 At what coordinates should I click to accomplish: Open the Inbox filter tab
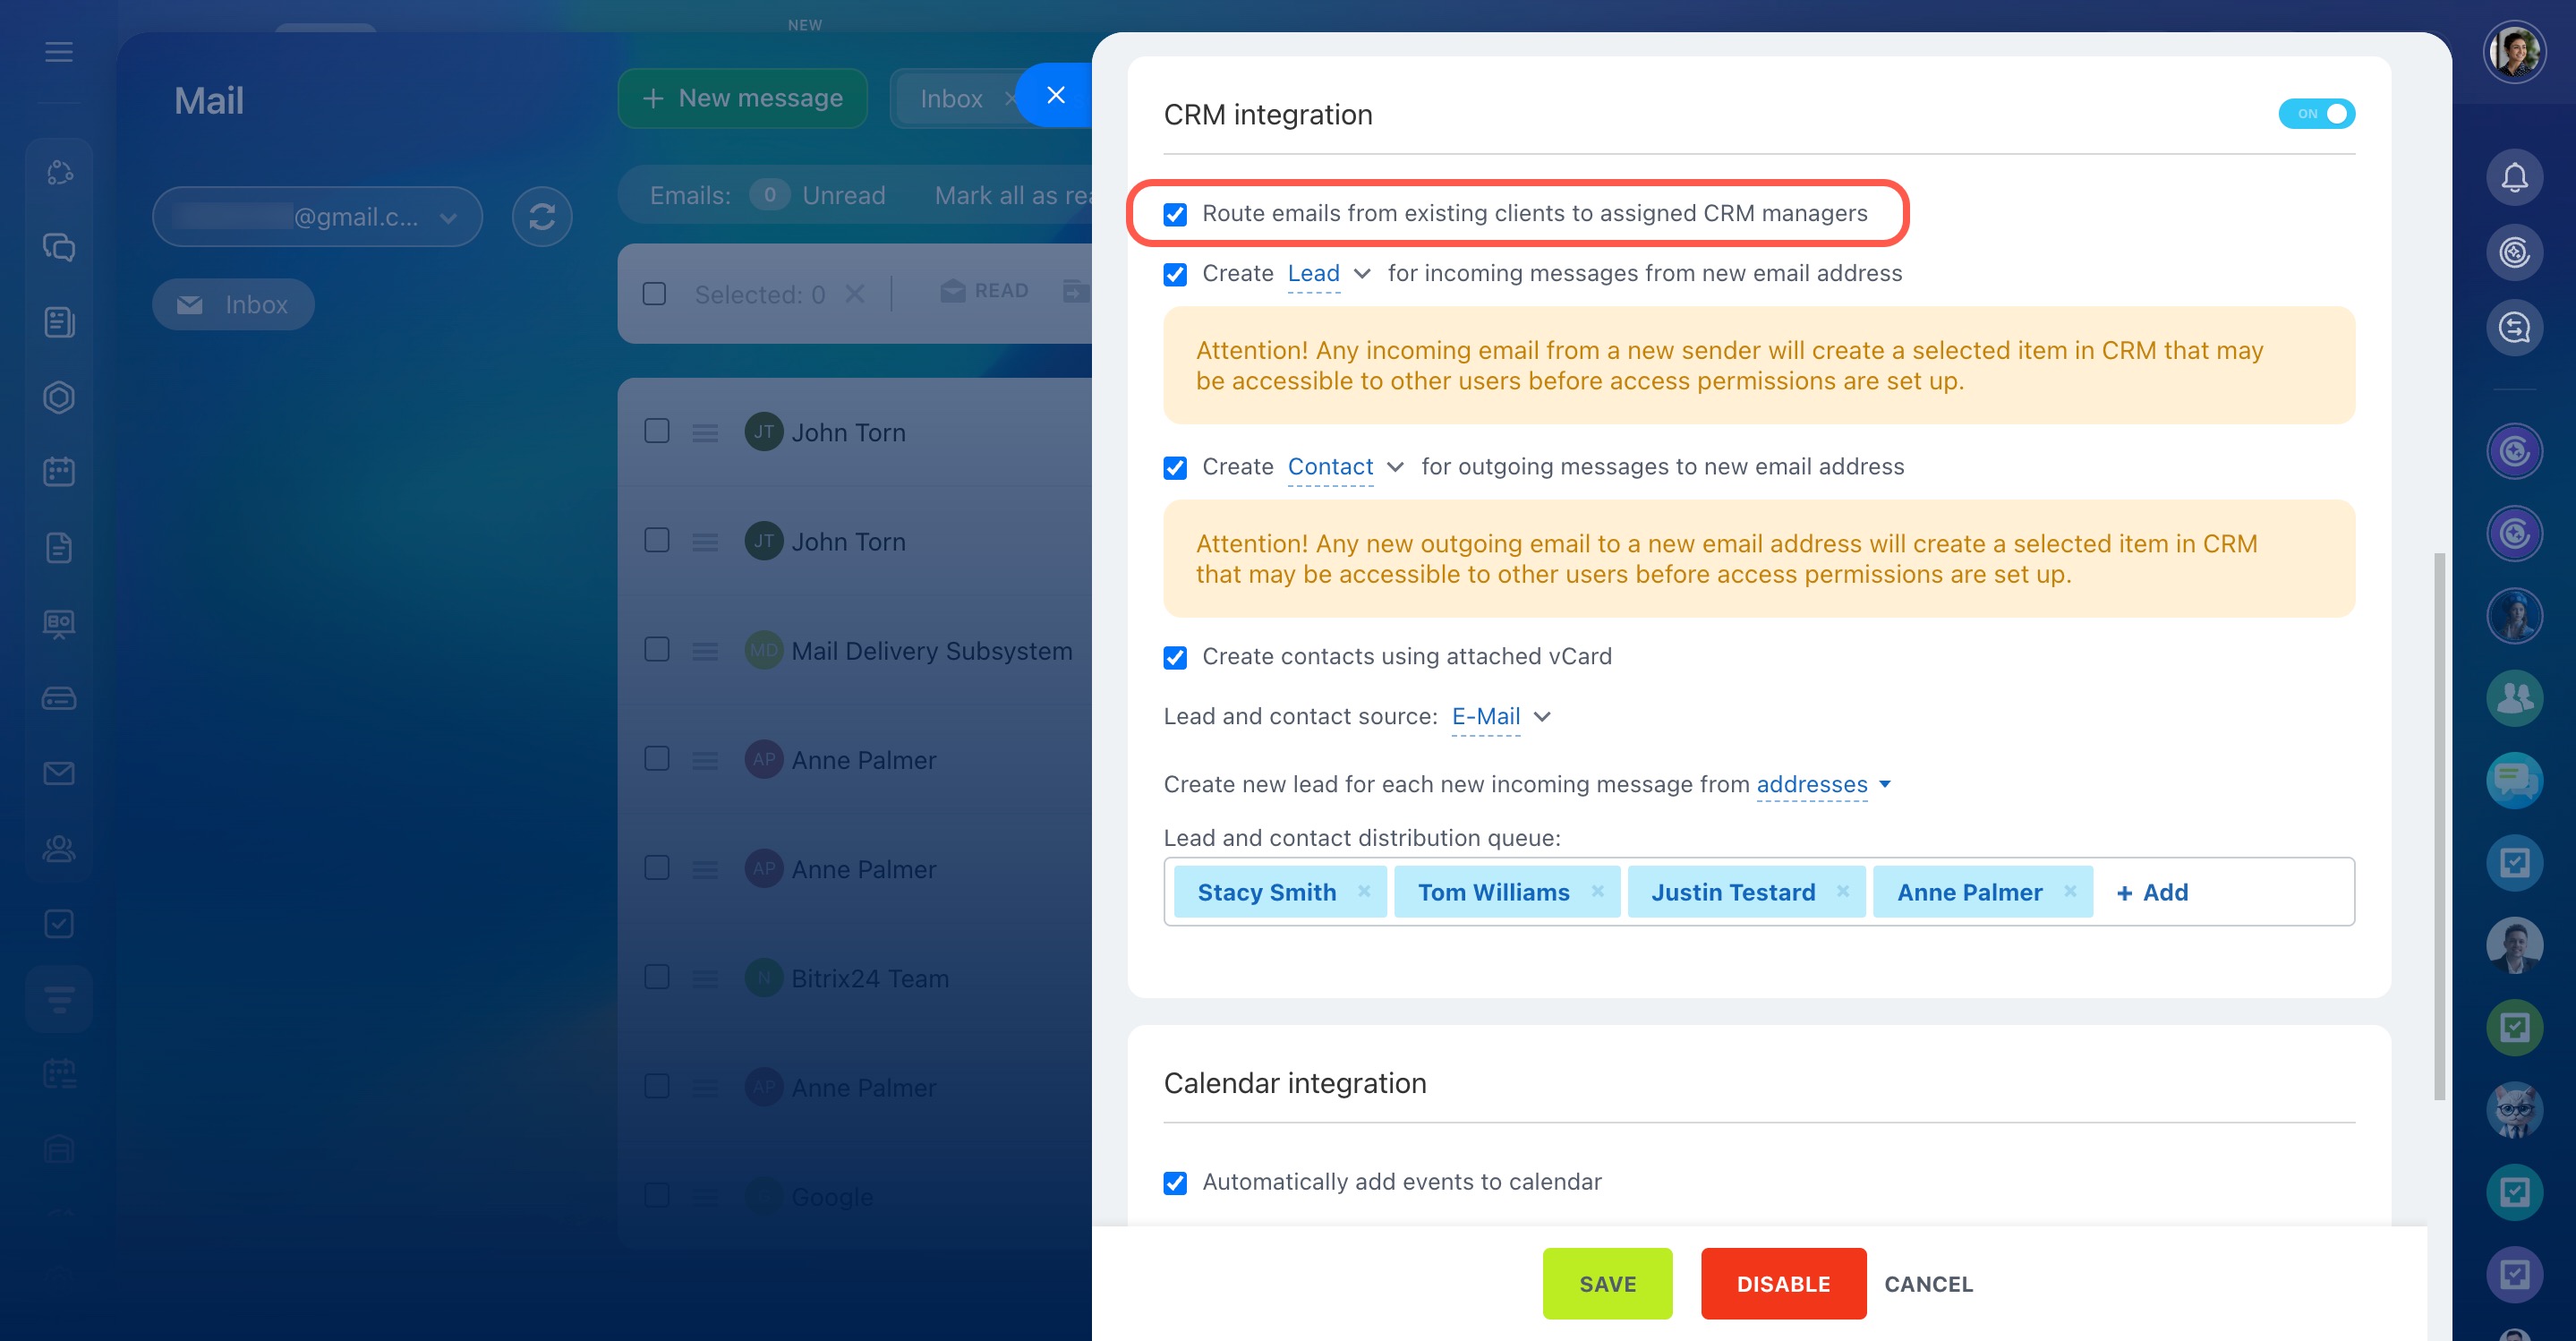click(x=951, y=98)
